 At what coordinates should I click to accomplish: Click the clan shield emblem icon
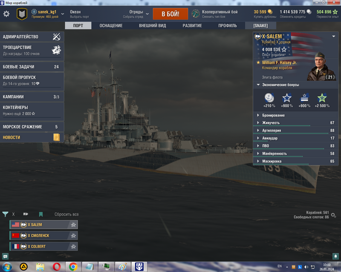coord(22,14)
